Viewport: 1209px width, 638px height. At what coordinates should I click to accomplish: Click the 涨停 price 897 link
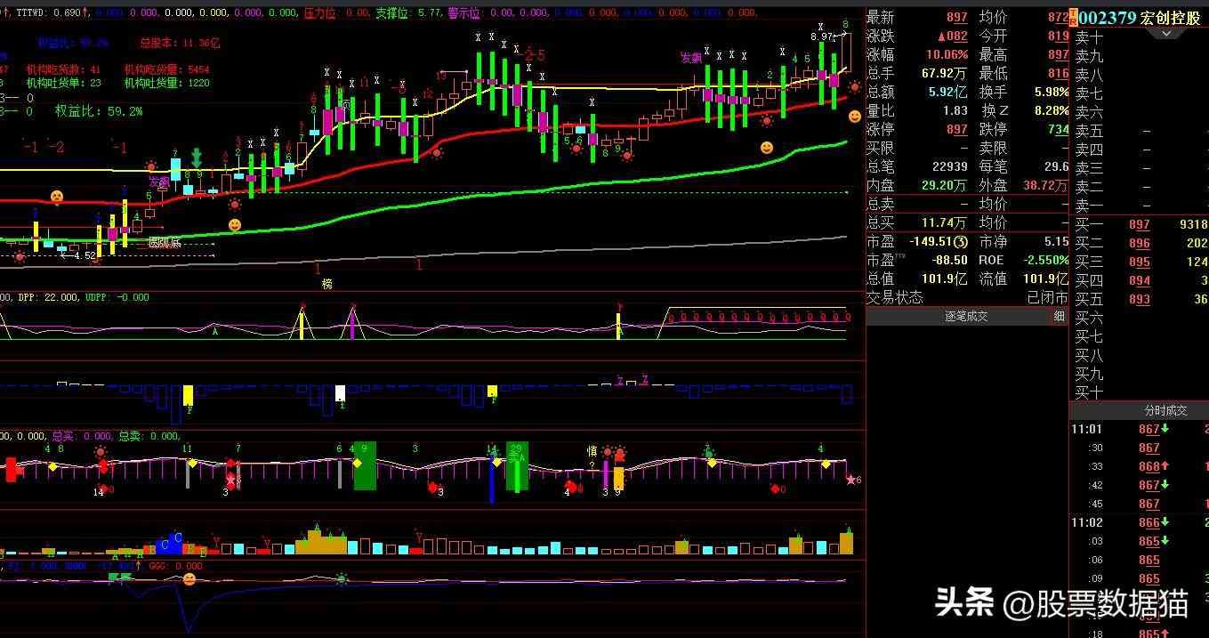pyautogui.click(x=956, y=130)
